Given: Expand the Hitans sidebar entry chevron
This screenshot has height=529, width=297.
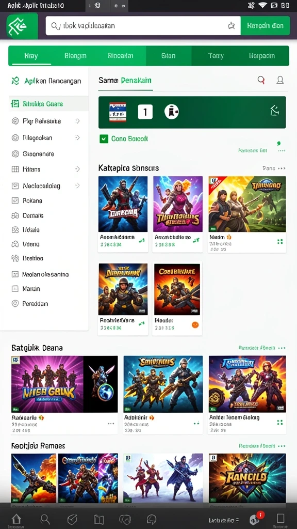Looking at the screenshot, I should [77, 169].
